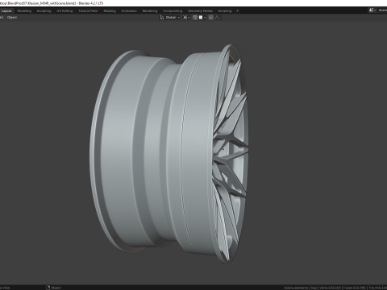Screen dimensions: 387x290
Task: Open the Sculpting workspace tab
Action: click(x=44, y=11)
